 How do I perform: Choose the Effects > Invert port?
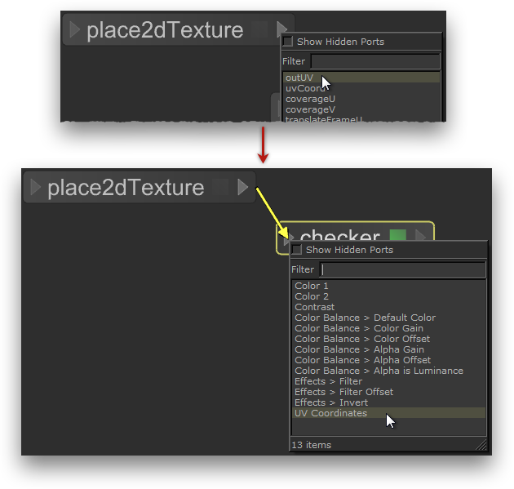tap(331, 402)
